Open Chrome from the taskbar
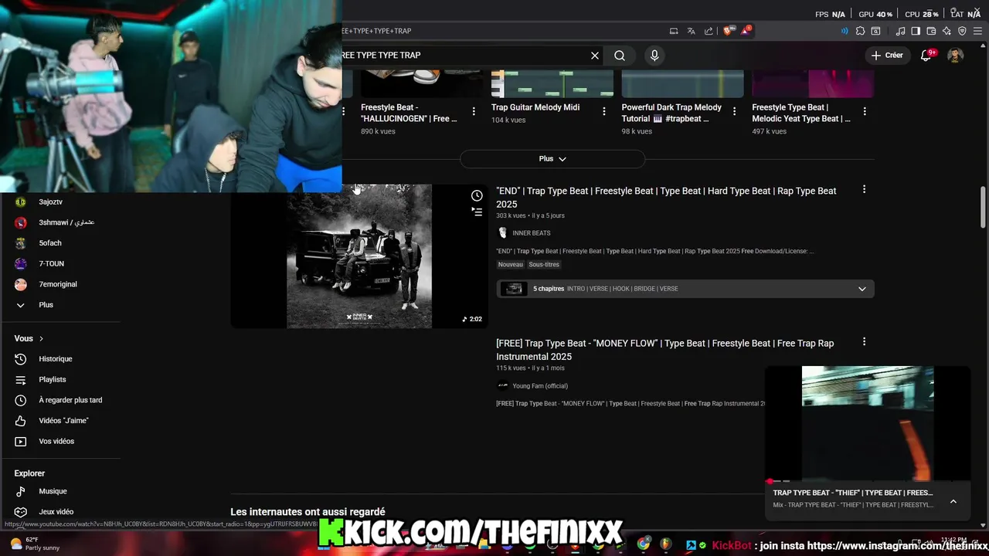 point(643,544)
